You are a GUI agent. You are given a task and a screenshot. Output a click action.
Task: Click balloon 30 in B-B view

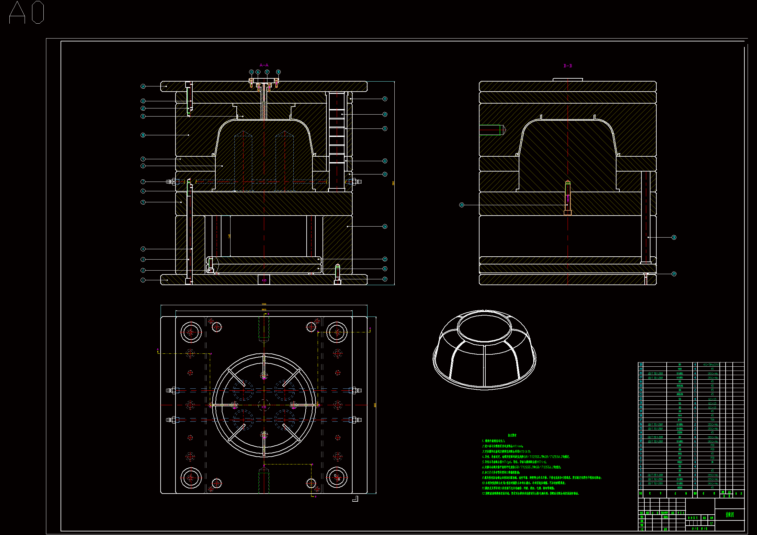tap(674, 237)
